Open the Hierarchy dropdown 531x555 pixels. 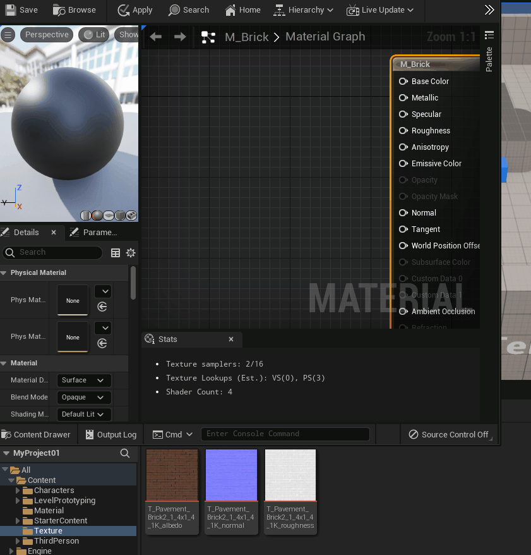[303, 10]
